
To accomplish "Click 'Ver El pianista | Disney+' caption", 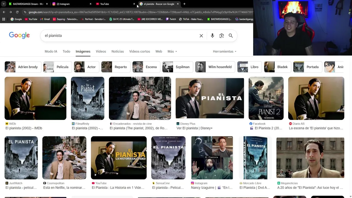I will (194, 128).
